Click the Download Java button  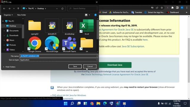[x=115, y=65]
